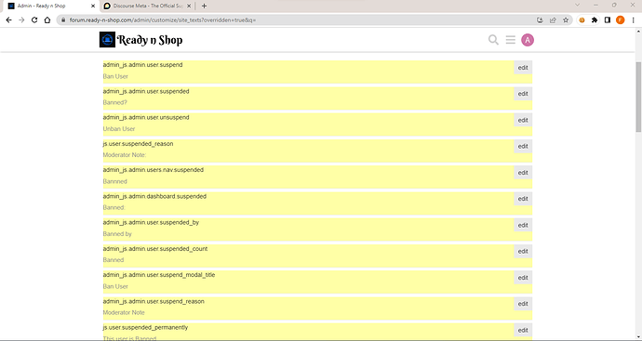The width and height of the screenshot is (642, 341).
Task: Click the admin_js.admin.user.suspended key
Action: pos(146,91)
